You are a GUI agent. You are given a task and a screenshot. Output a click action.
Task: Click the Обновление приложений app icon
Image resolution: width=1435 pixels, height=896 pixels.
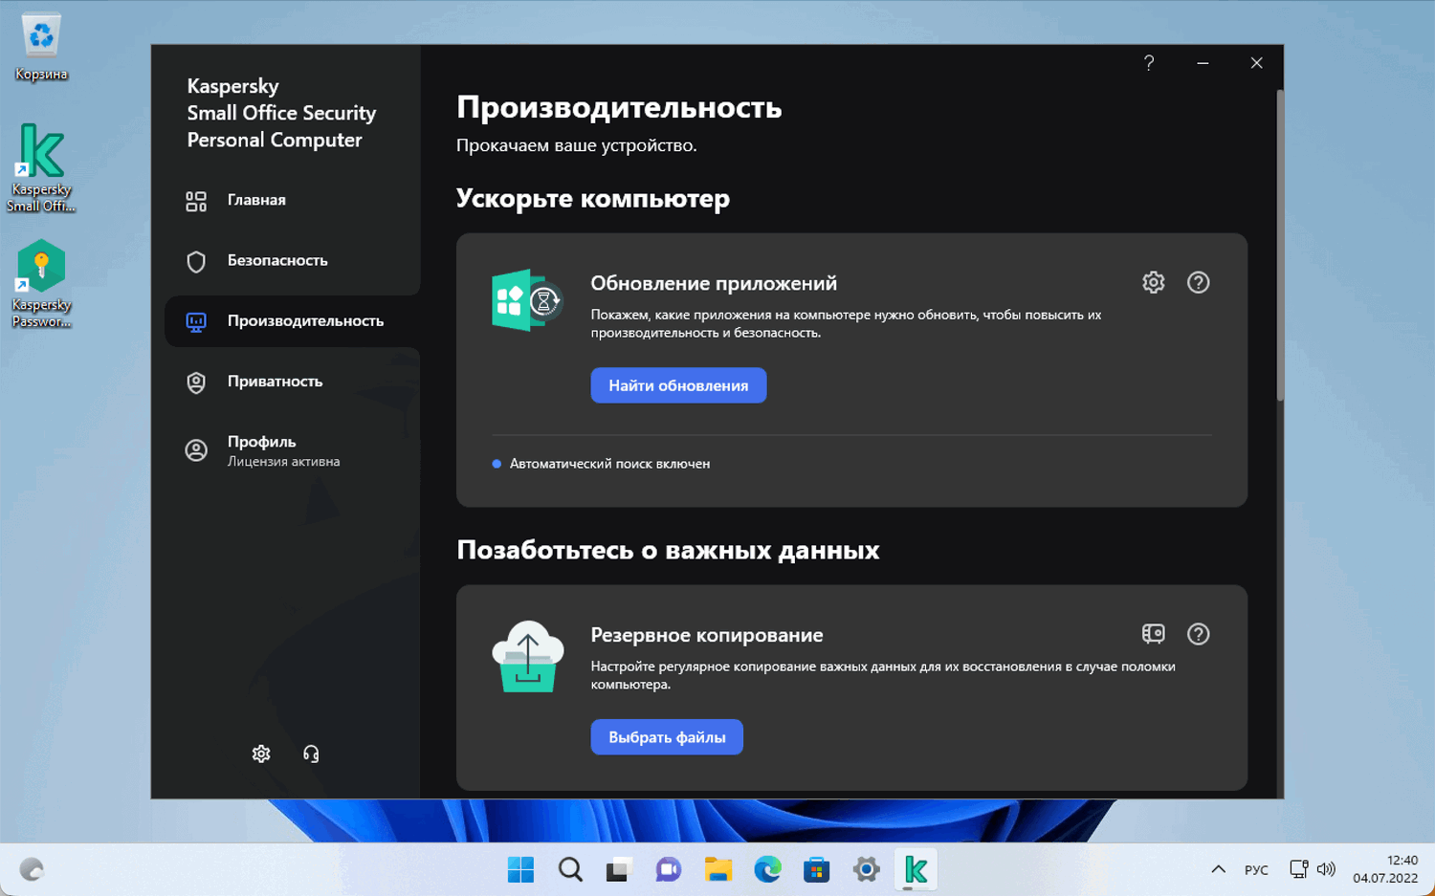[527, 300]
